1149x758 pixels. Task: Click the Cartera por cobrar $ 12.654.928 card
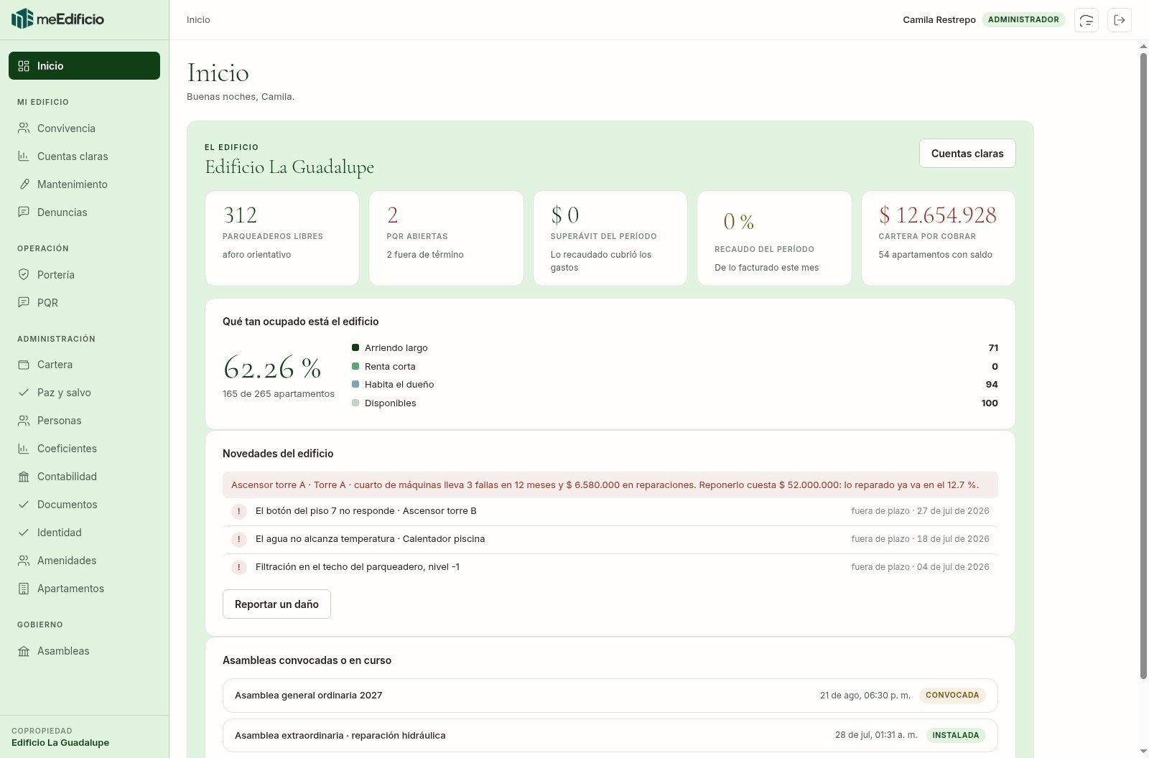(938, 238)
